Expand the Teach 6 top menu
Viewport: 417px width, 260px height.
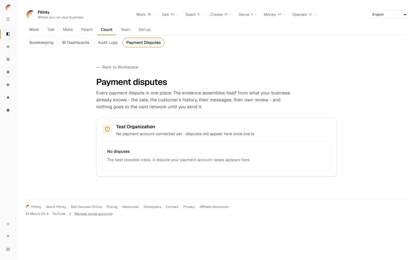click(x=194, y=14)
